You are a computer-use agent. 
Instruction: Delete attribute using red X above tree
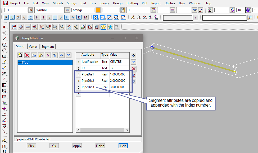tap(27, 55)
